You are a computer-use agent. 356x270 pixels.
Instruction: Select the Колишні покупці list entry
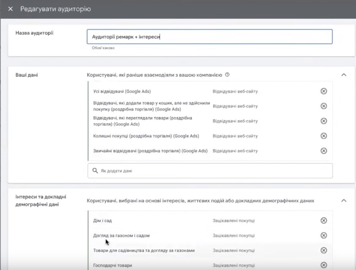point(146,136)
